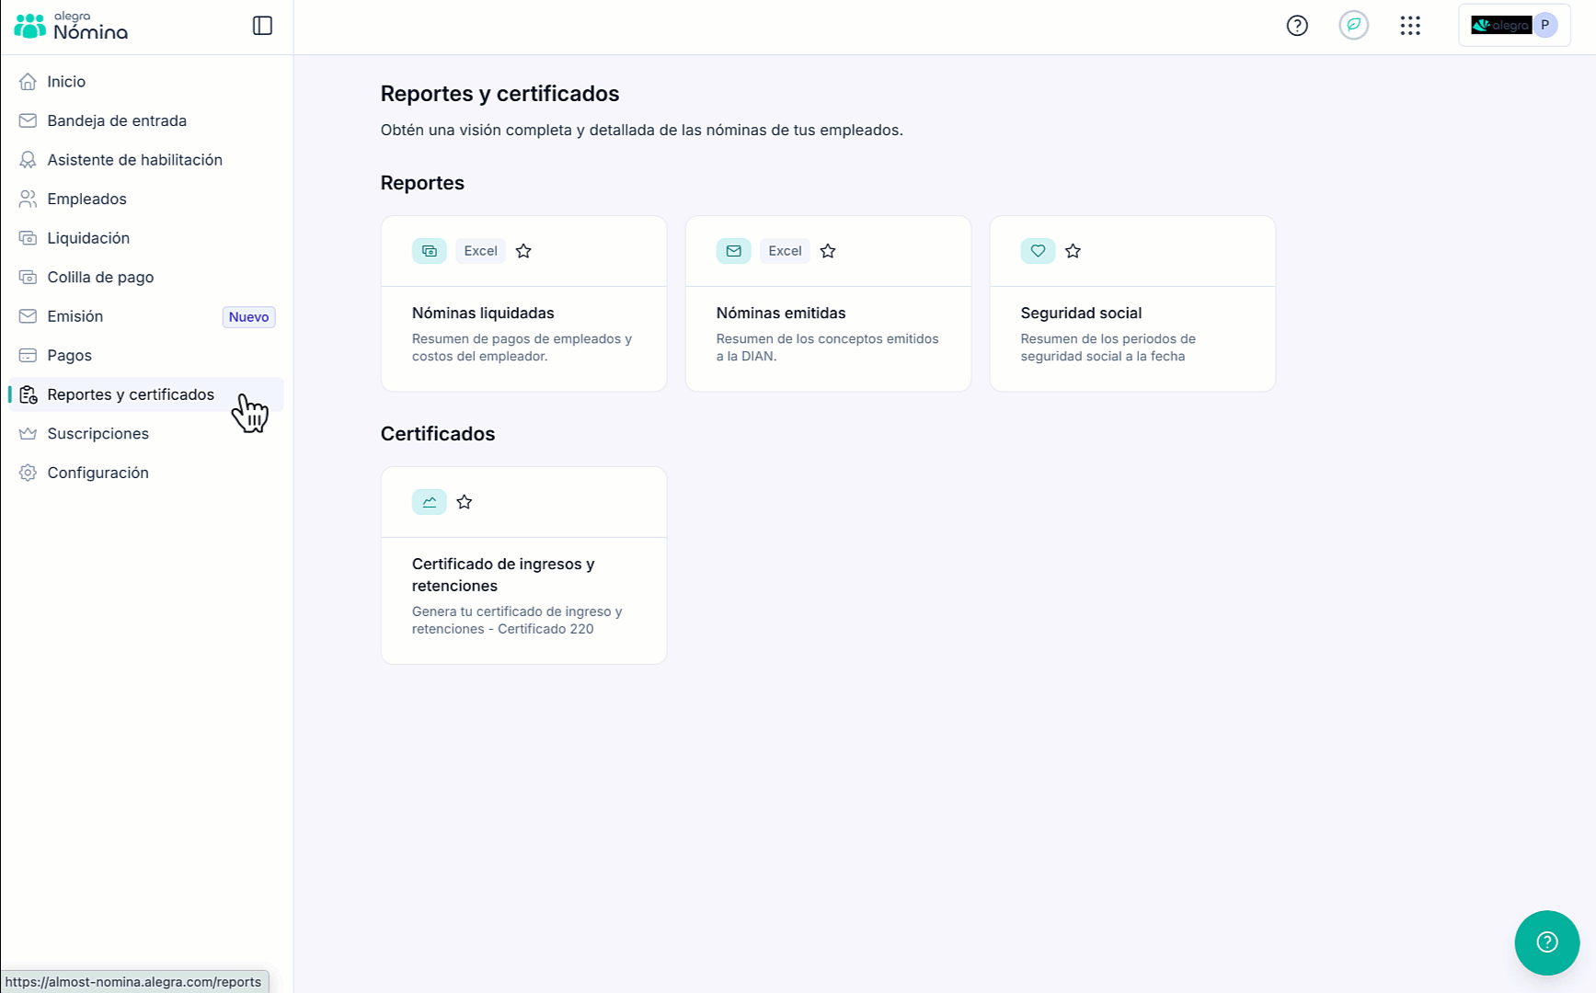Click 'Resumen de los periodos de seguridad social' text

(x=1108, y=348)
